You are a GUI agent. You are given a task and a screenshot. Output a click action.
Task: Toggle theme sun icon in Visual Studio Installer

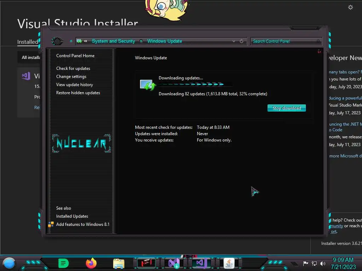coord(350,7)
